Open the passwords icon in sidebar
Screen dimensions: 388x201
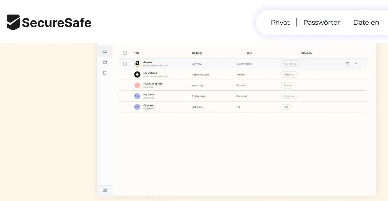(105, 51)
